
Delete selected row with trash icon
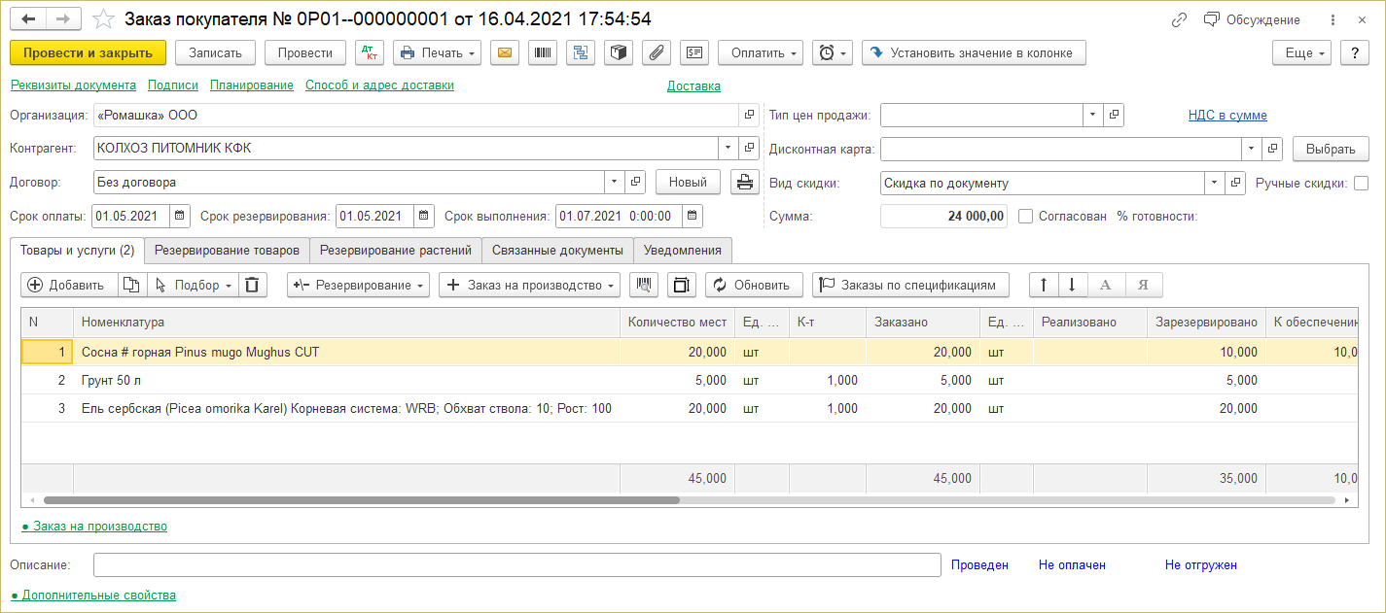pos(252,285)
